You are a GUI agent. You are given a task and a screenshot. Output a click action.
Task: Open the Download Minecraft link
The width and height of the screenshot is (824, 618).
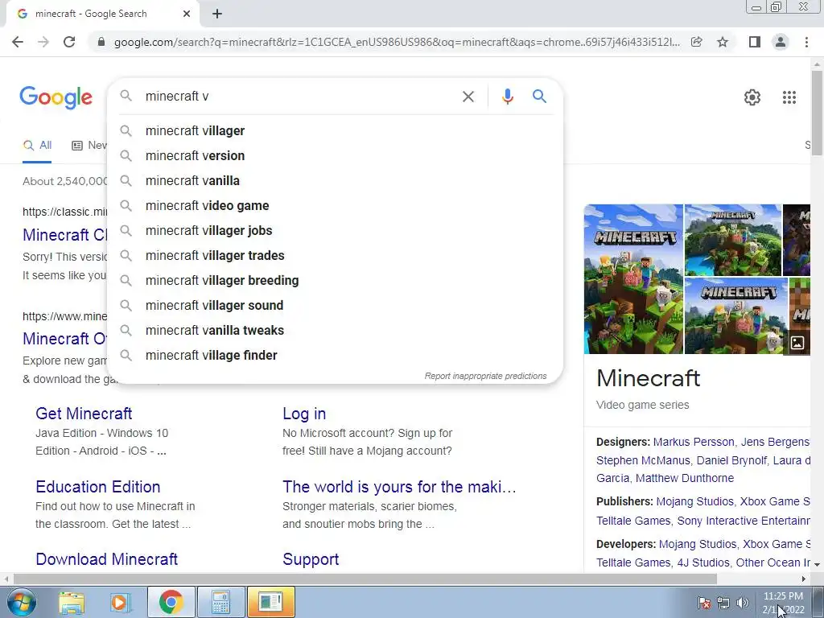[x=107, y=559]
